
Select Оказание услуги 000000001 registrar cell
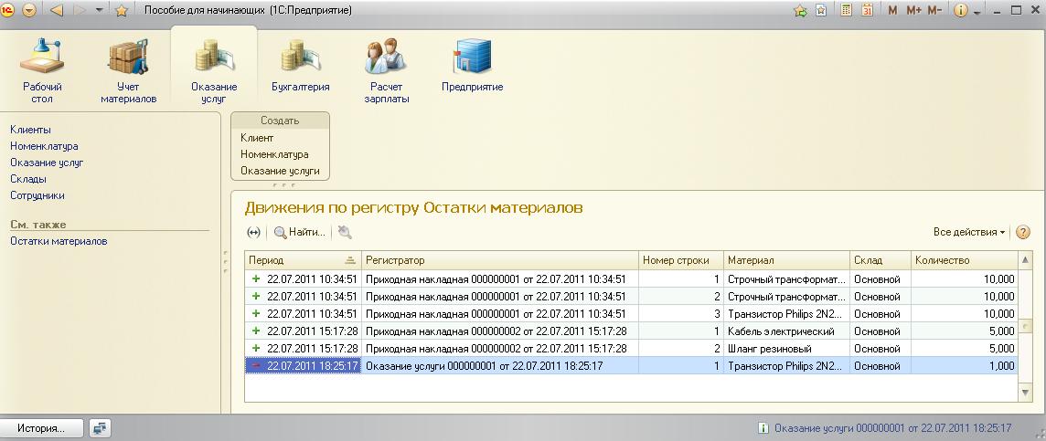click(x=499, y=366)
